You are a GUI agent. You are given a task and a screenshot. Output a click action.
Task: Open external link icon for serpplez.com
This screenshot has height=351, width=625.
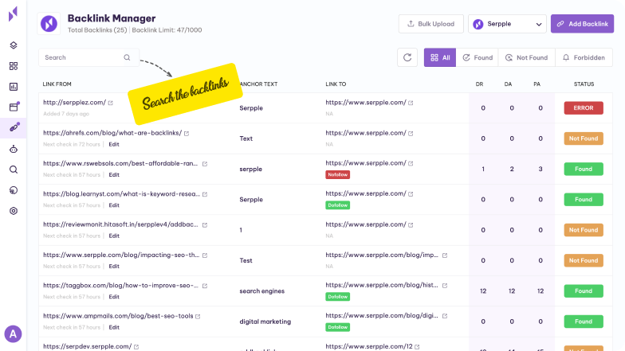pyautogui.click(x=110, y=103)
